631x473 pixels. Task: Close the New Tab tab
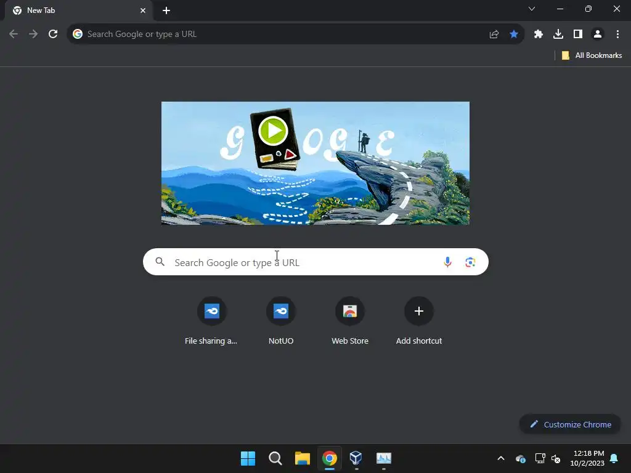coord(143,10)
